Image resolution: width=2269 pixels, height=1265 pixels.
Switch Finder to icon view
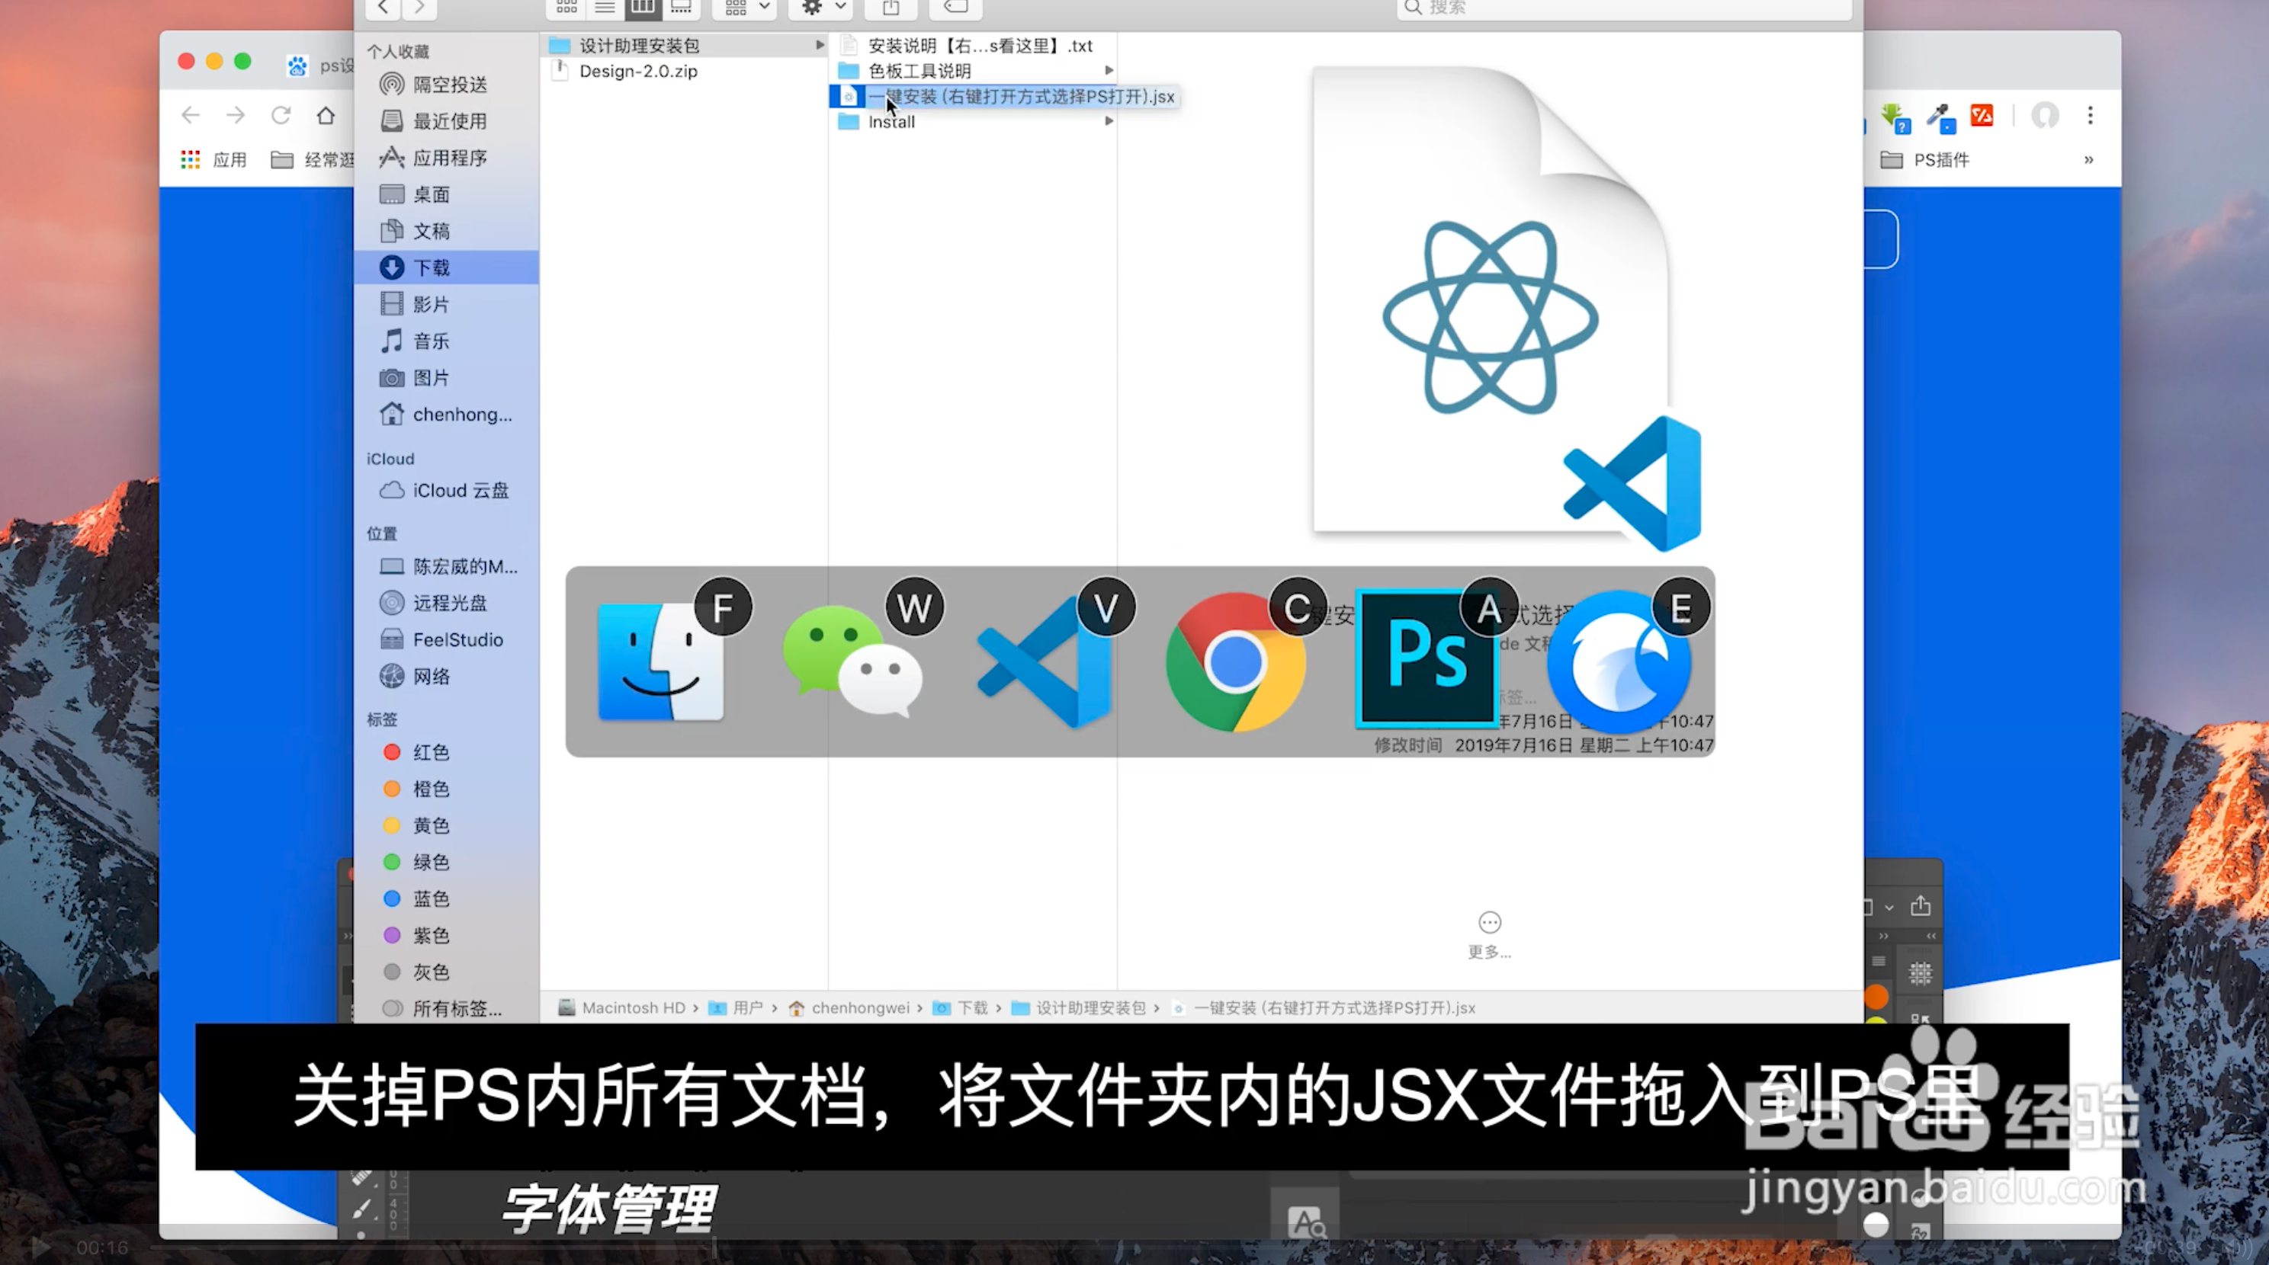click(x=566, y=8)
